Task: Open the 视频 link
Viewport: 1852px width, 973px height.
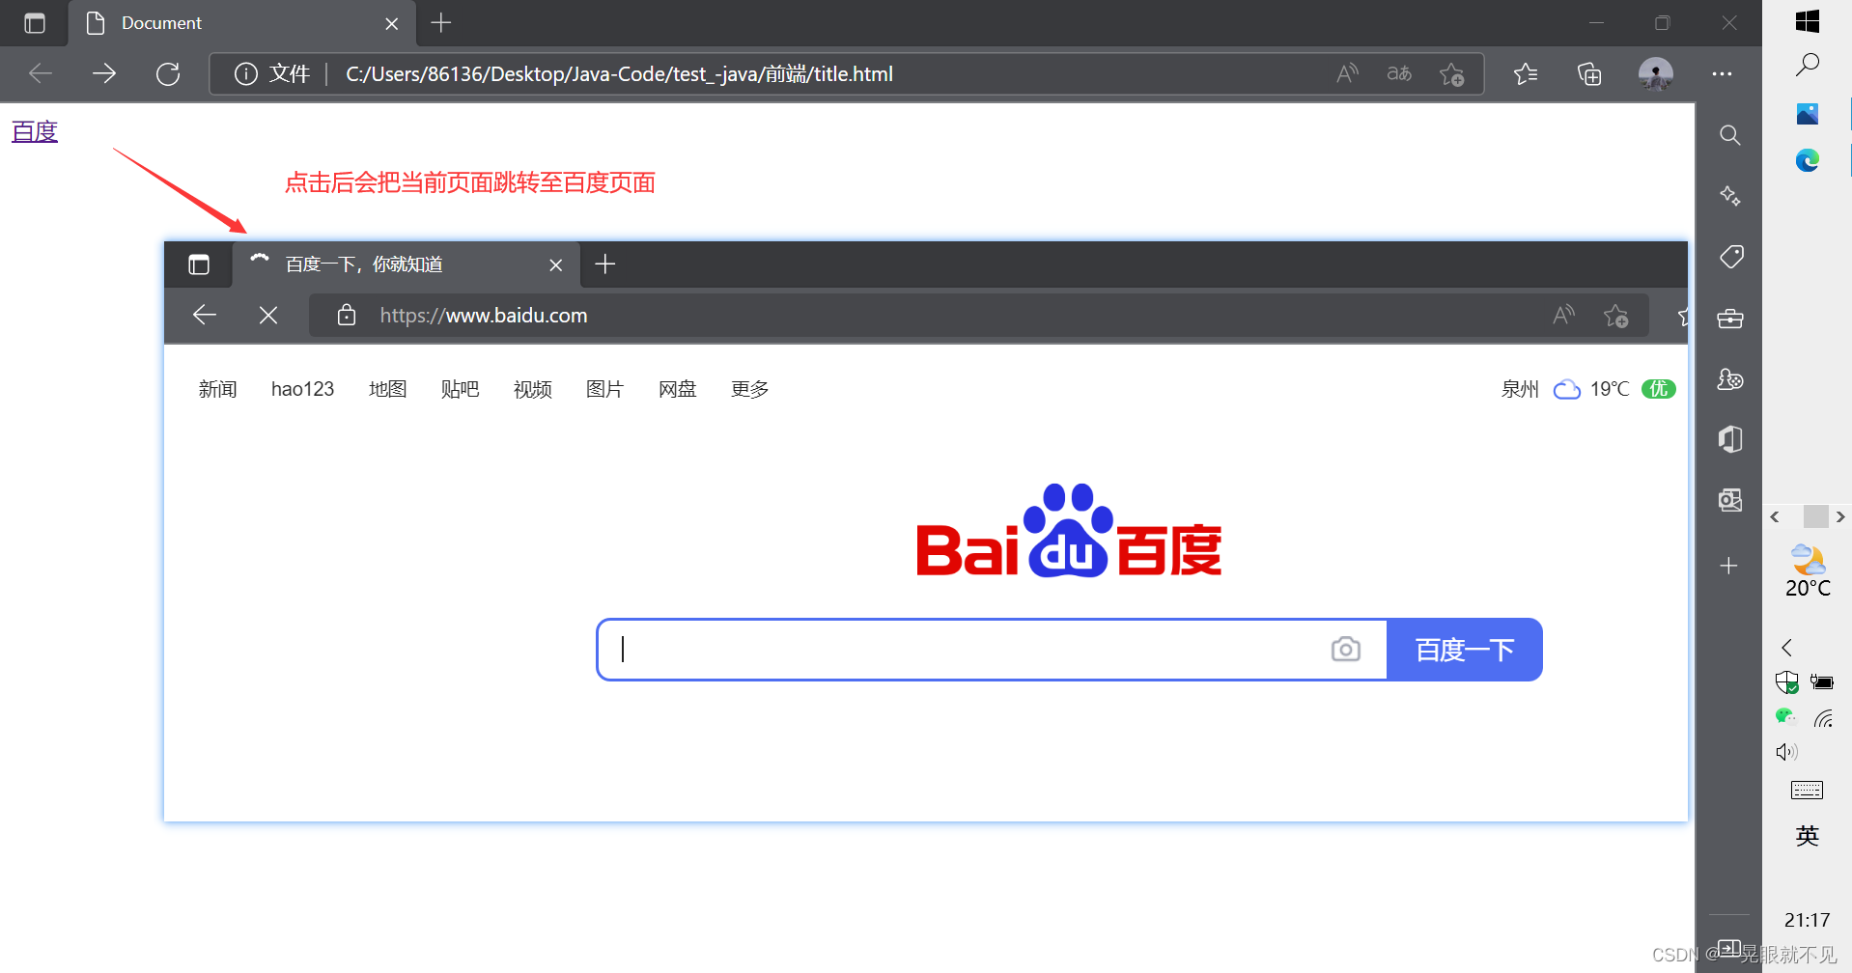Action: [532, 389]
